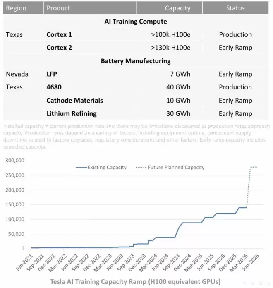Click the 40 GWh capacity value

178,87
